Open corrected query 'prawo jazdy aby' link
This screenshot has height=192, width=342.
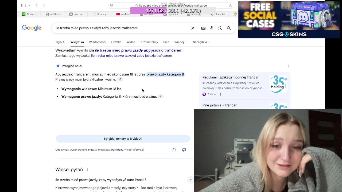tap(138, 50)
